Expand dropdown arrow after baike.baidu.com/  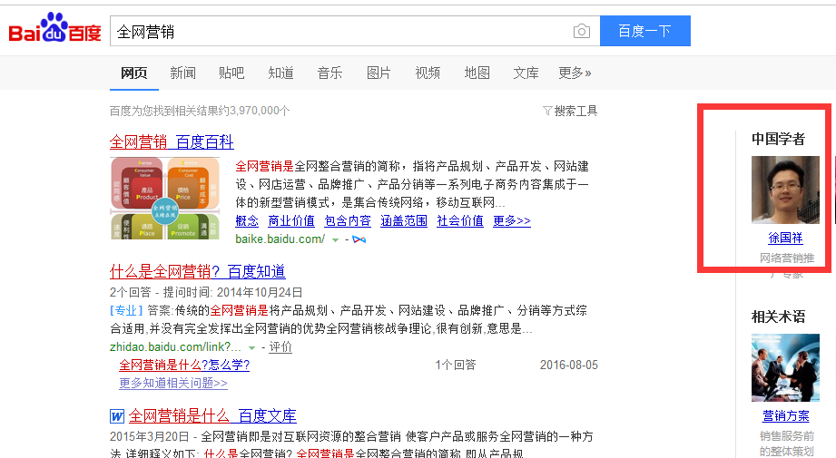coord(335,240)
